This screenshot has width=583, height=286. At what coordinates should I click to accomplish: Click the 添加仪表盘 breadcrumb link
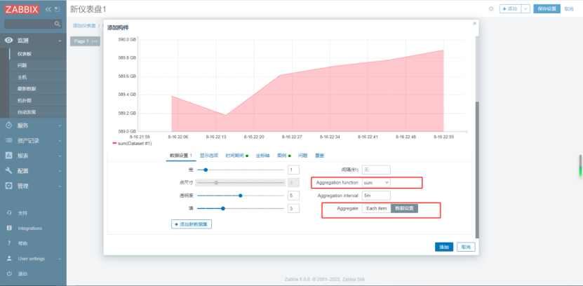[84, 26]
